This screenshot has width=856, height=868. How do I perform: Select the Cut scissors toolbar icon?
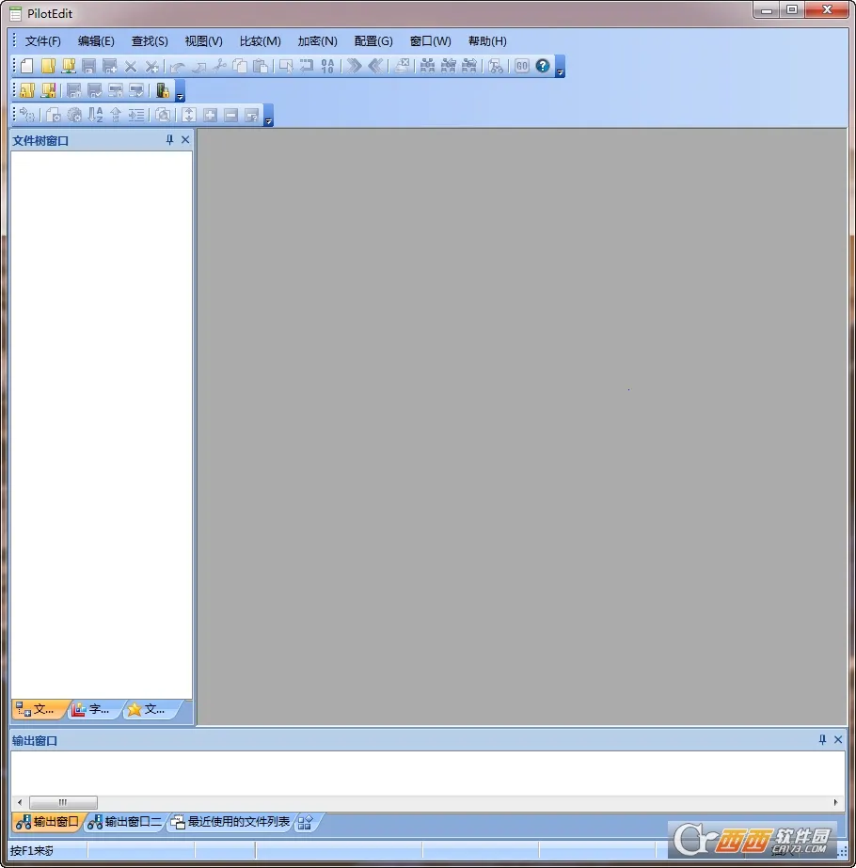pyautogui.click(x=219, y=66)
